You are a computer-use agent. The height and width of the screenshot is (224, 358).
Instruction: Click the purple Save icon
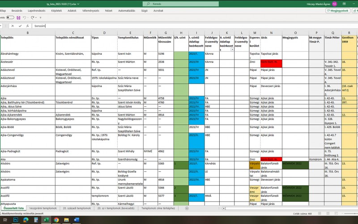tap(18, 17)
